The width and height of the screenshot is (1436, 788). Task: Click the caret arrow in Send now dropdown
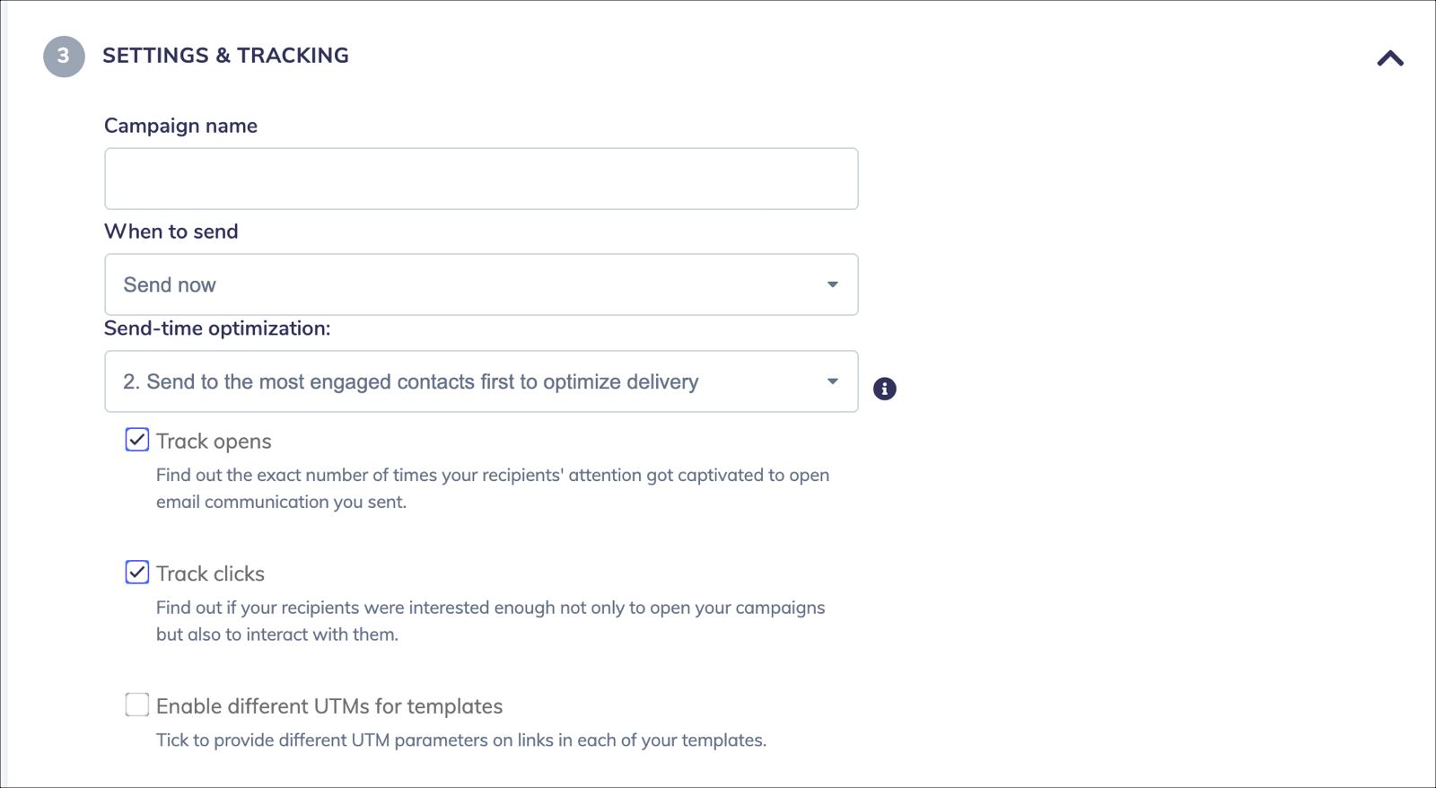point(832,285)
